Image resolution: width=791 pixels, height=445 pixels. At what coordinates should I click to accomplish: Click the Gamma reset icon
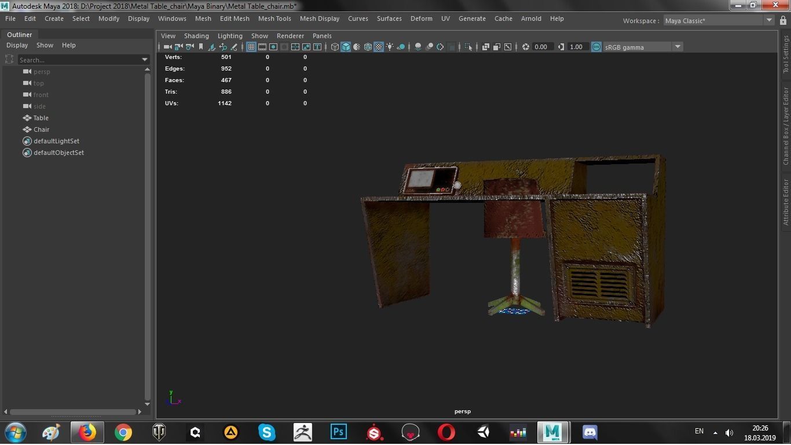point(561,47)
